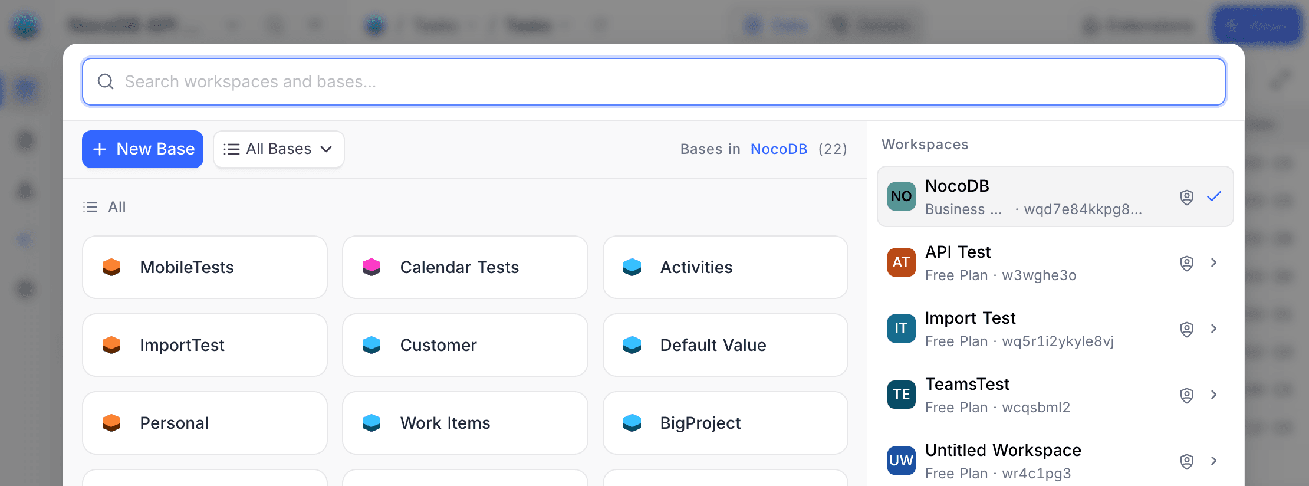Click the checkmark on NocoDB workspace
Screen dimensions: 1309x486
click(1213, 196)
